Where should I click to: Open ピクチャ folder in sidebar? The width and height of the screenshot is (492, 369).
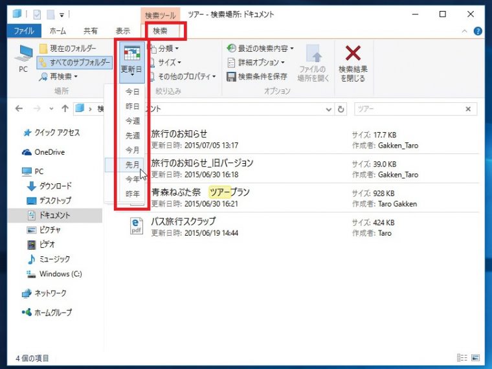[x=43, y=230]
